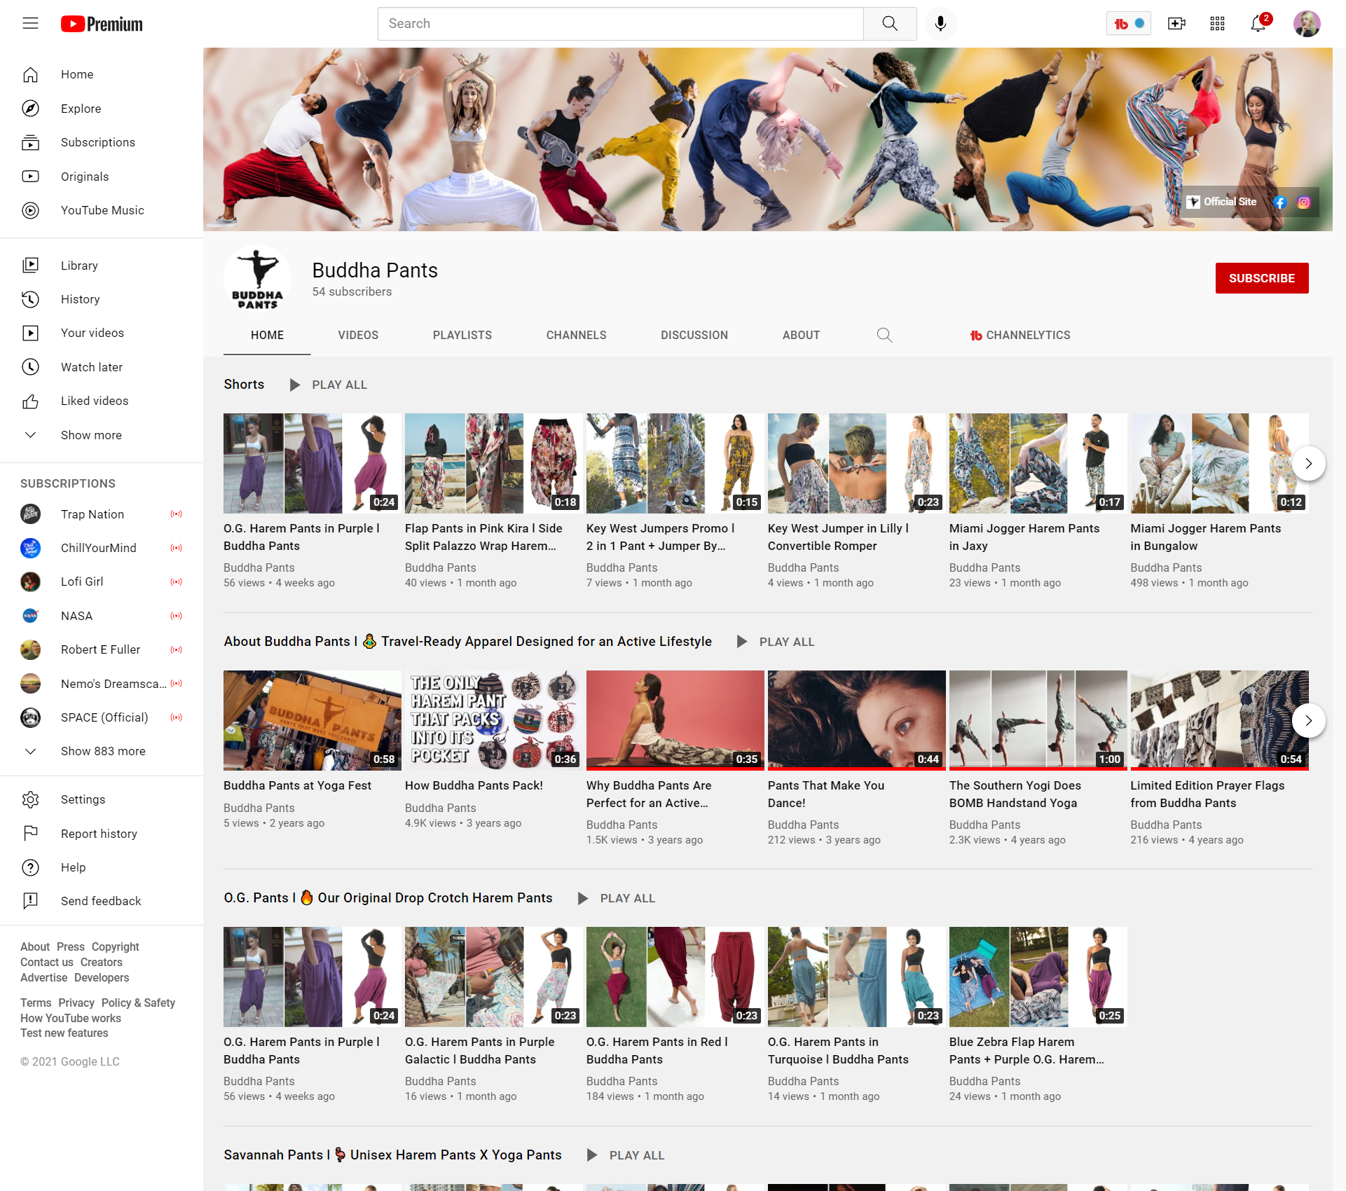Search within the Buddha Pants channel
Image resolution: width=1346 pixels, height=1191 pixels.
point(884,335)
